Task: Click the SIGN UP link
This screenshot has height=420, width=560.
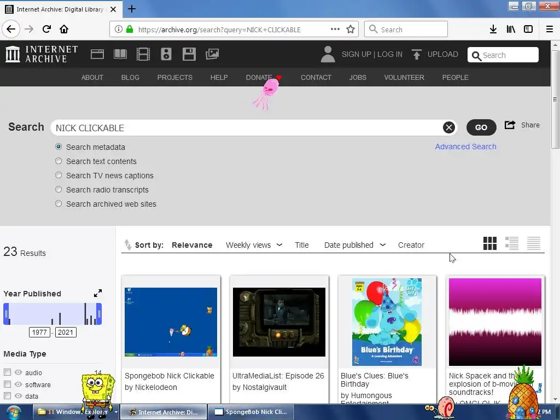Action: pyautogui.click(x=356, y=54)
